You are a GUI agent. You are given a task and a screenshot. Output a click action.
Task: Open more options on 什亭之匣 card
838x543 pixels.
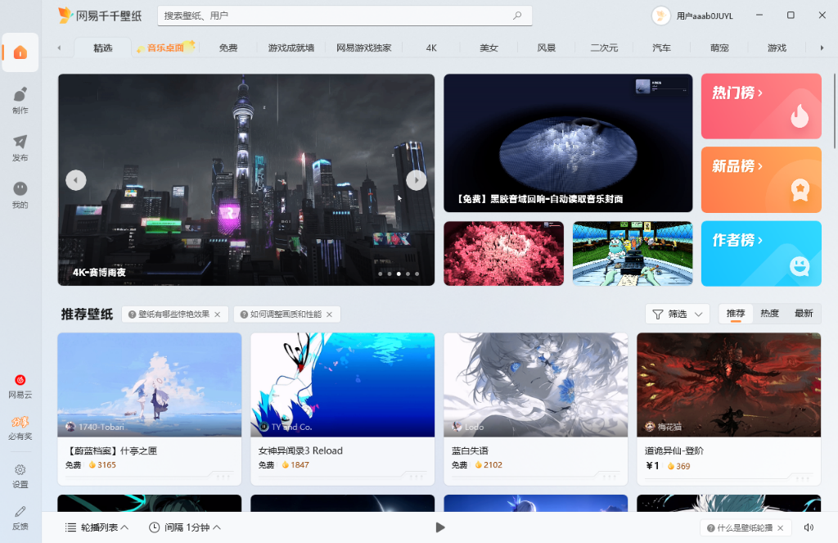(x=223, y=477)
